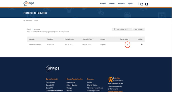Image resolution: width=172 pixels, height=92 pixels.
Task: Open the Planes menu item
Action: [x=112, y=3]
